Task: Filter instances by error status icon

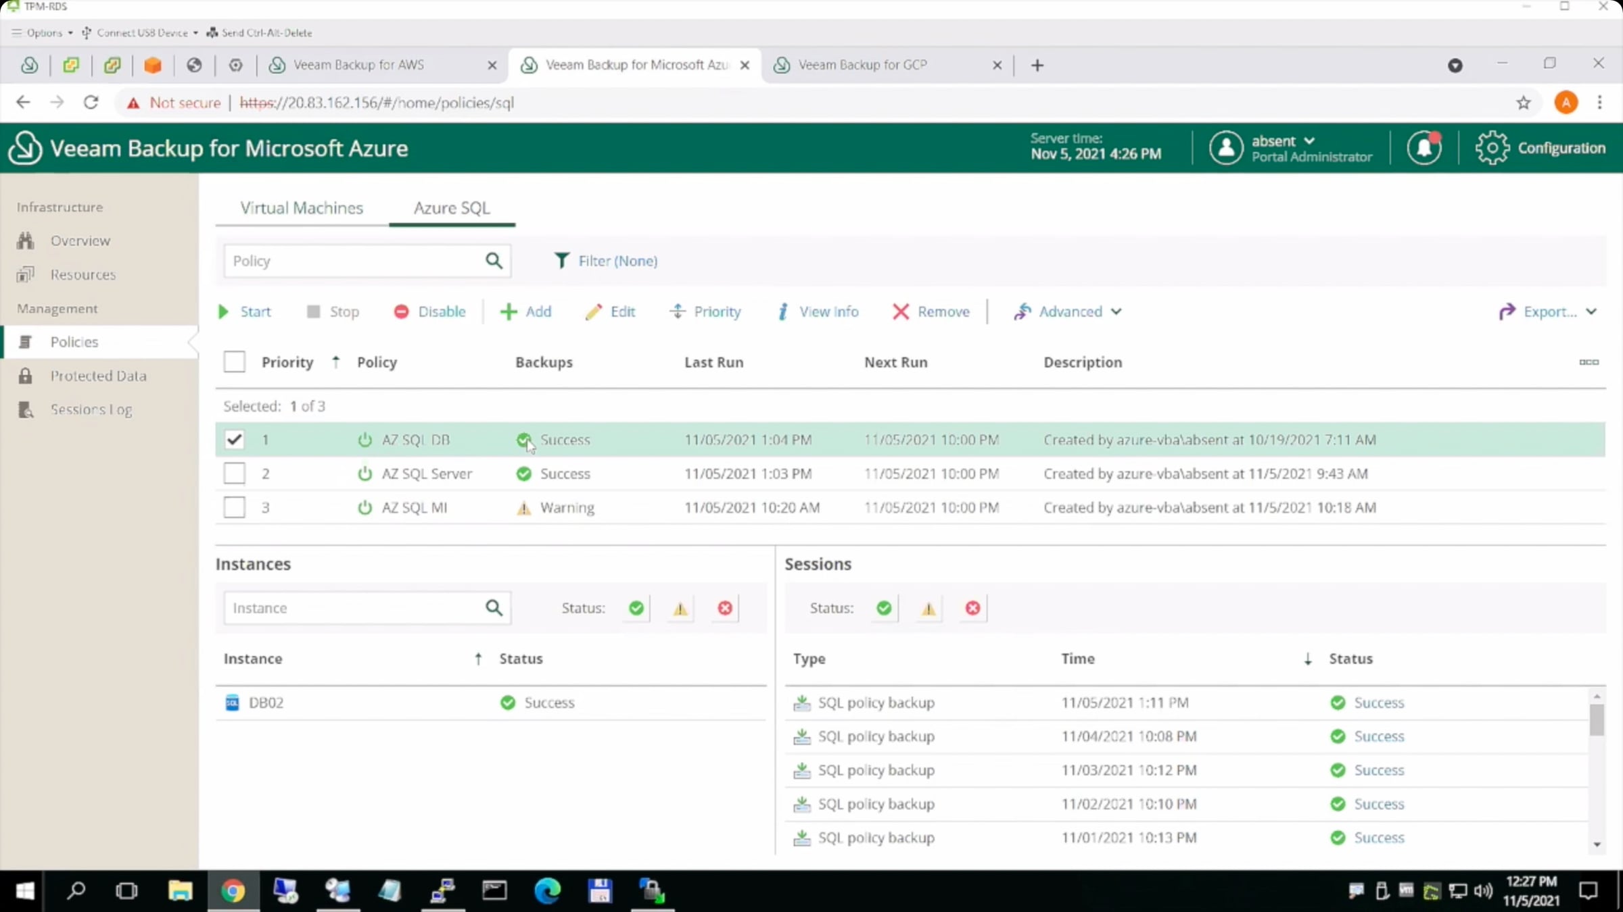Action: click(x=725, y=608)
